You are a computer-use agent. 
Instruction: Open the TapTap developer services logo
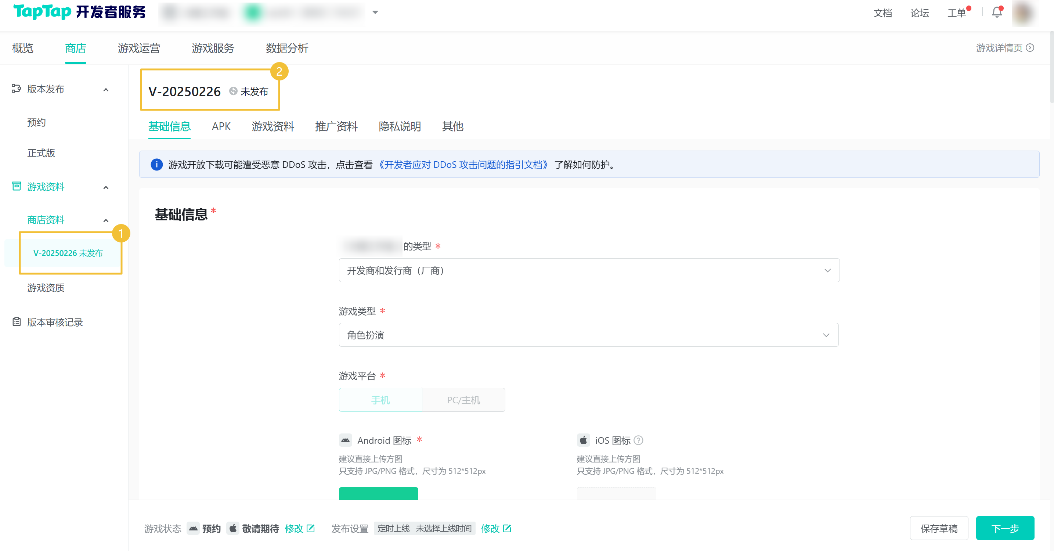point(79,12)
